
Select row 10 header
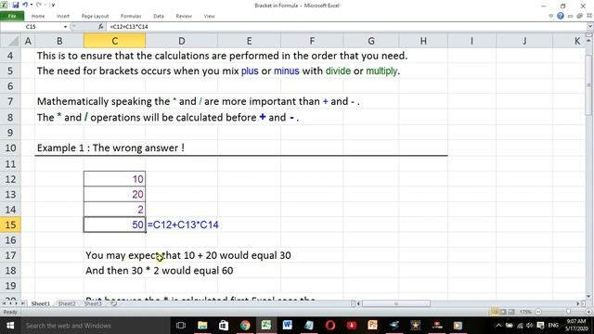(x=10, y=148)
